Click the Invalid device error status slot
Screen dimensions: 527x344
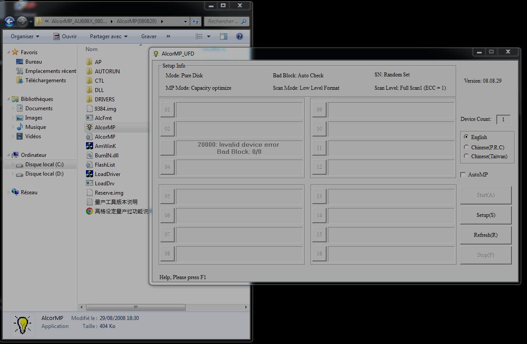pyautogui.click(x=239, y=148)
